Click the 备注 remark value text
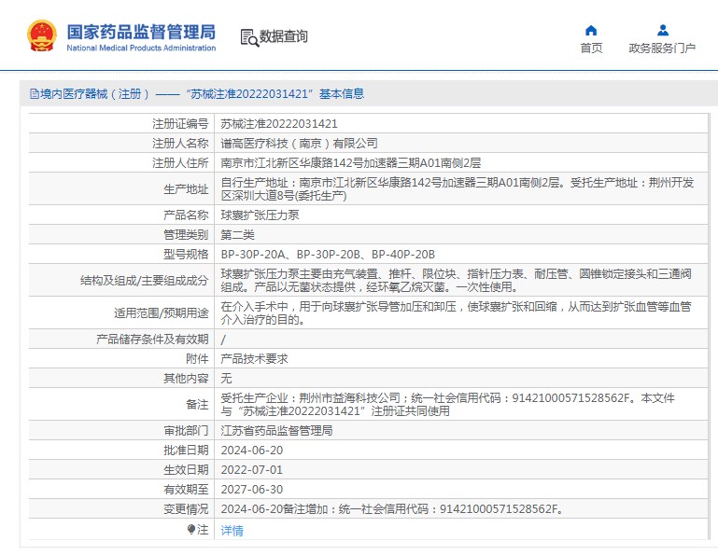 point(448,405)
